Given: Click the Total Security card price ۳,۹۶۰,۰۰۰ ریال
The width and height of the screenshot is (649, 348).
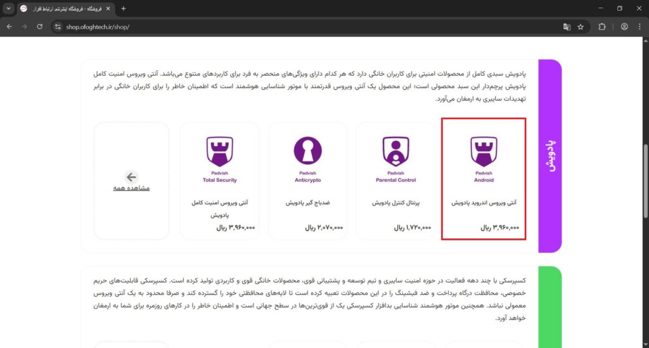Looking at the screenshot, I should (236, 228).
